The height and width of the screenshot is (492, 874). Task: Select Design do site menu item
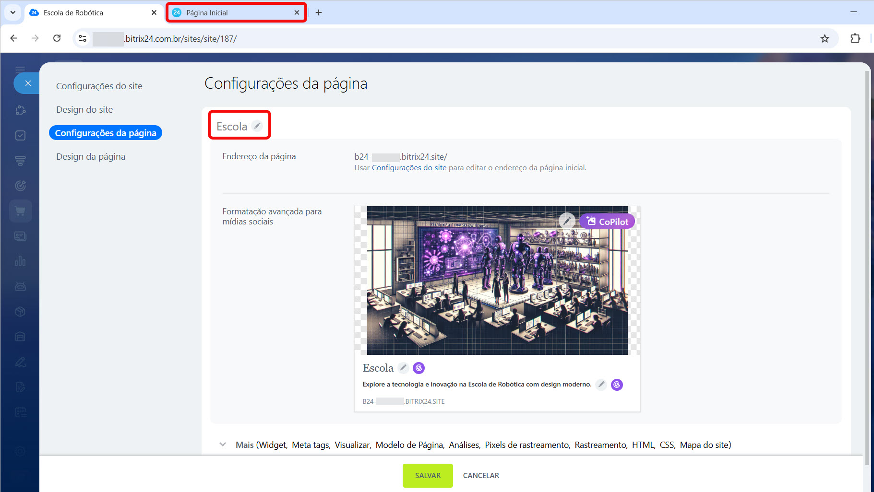84,110
